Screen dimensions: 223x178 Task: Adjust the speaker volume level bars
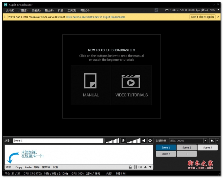[134, 141]
